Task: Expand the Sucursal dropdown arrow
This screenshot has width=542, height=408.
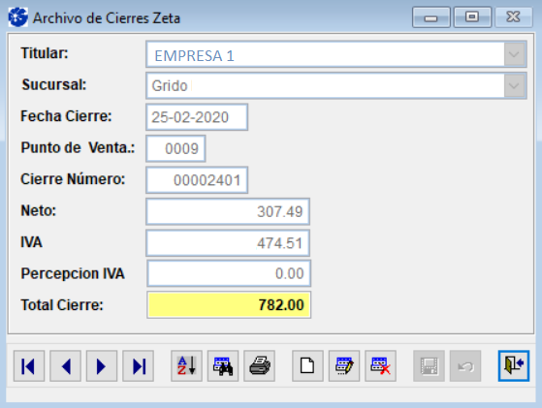Action: (x=514, y=85)
